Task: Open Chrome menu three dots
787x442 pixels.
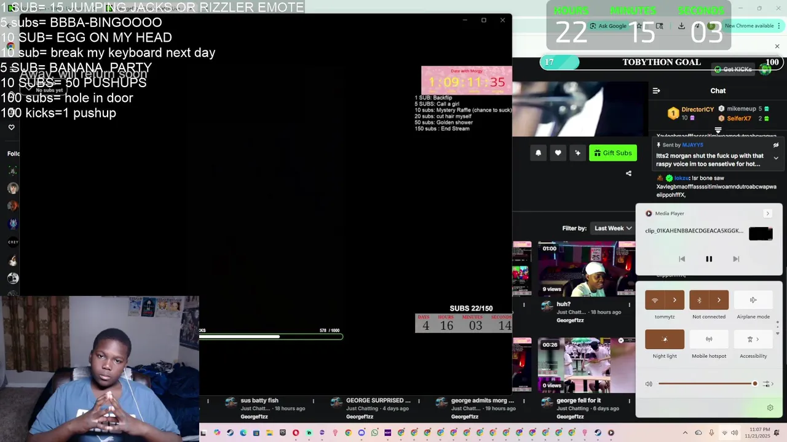Action: coord(778,26)
